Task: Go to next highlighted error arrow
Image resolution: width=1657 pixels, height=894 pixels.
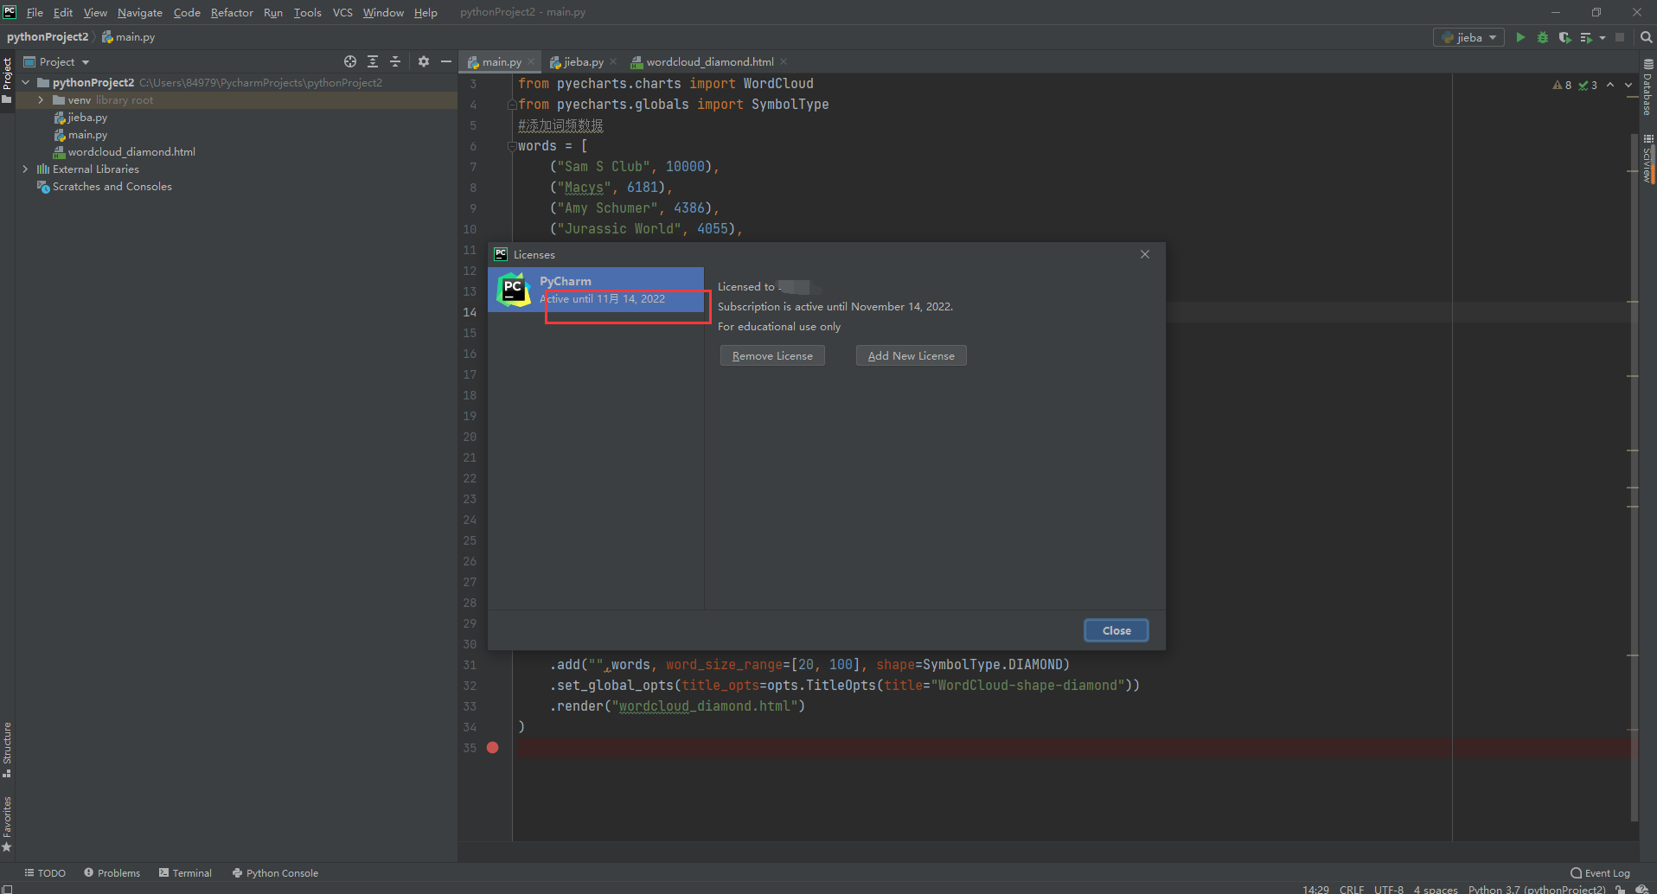Action: pyautogui.click(x=1628, y=85)
